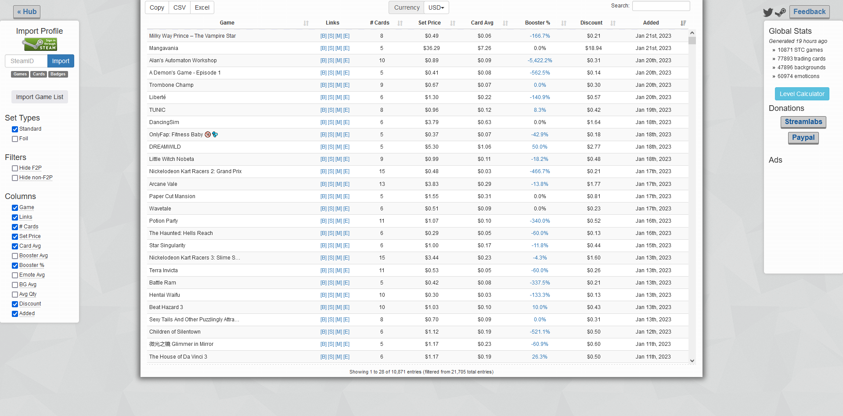The image size is (843, 416).
Task: Toggle Discount column checkbox
Action: tap(15, 304)
